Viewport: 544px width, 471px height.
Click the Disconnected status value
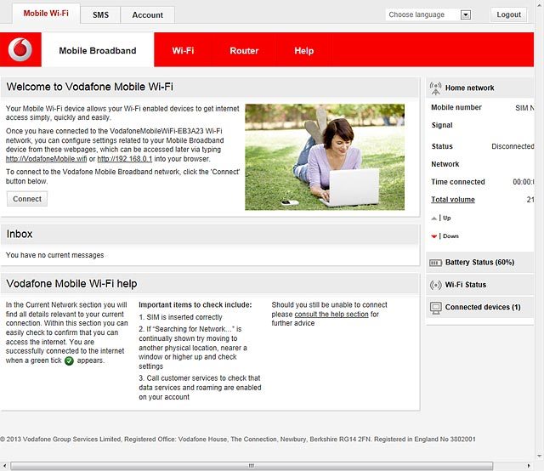click(x=513, y=146)
